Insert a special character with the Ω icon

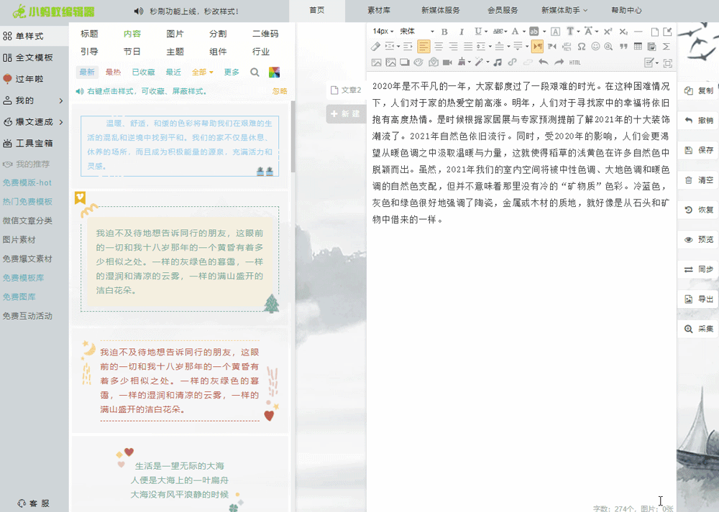click(x=582, y=45)
